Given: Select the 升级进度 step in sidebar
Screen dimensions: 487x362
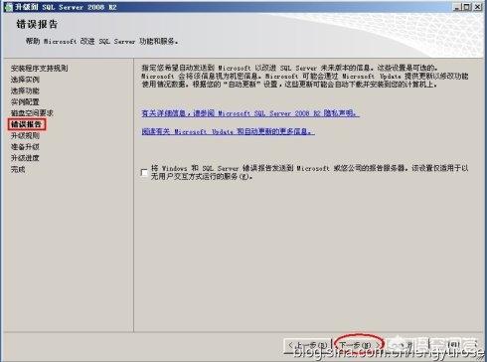Looking at the screenshot, I should pyautogui.click(x=25, y=158).
